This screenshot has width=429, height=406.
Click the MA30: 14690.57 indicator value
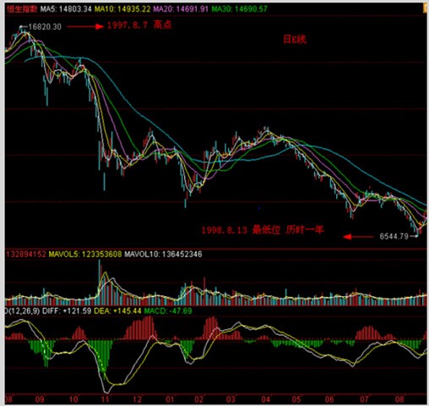239,9
